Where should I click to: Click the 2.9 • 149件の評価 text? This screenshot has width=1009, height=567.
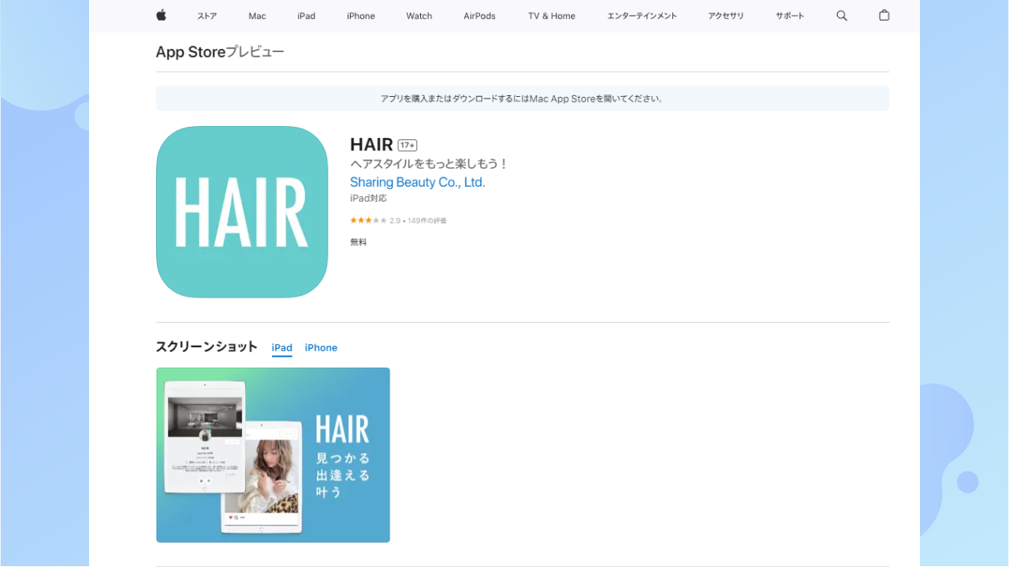(418, 220)
